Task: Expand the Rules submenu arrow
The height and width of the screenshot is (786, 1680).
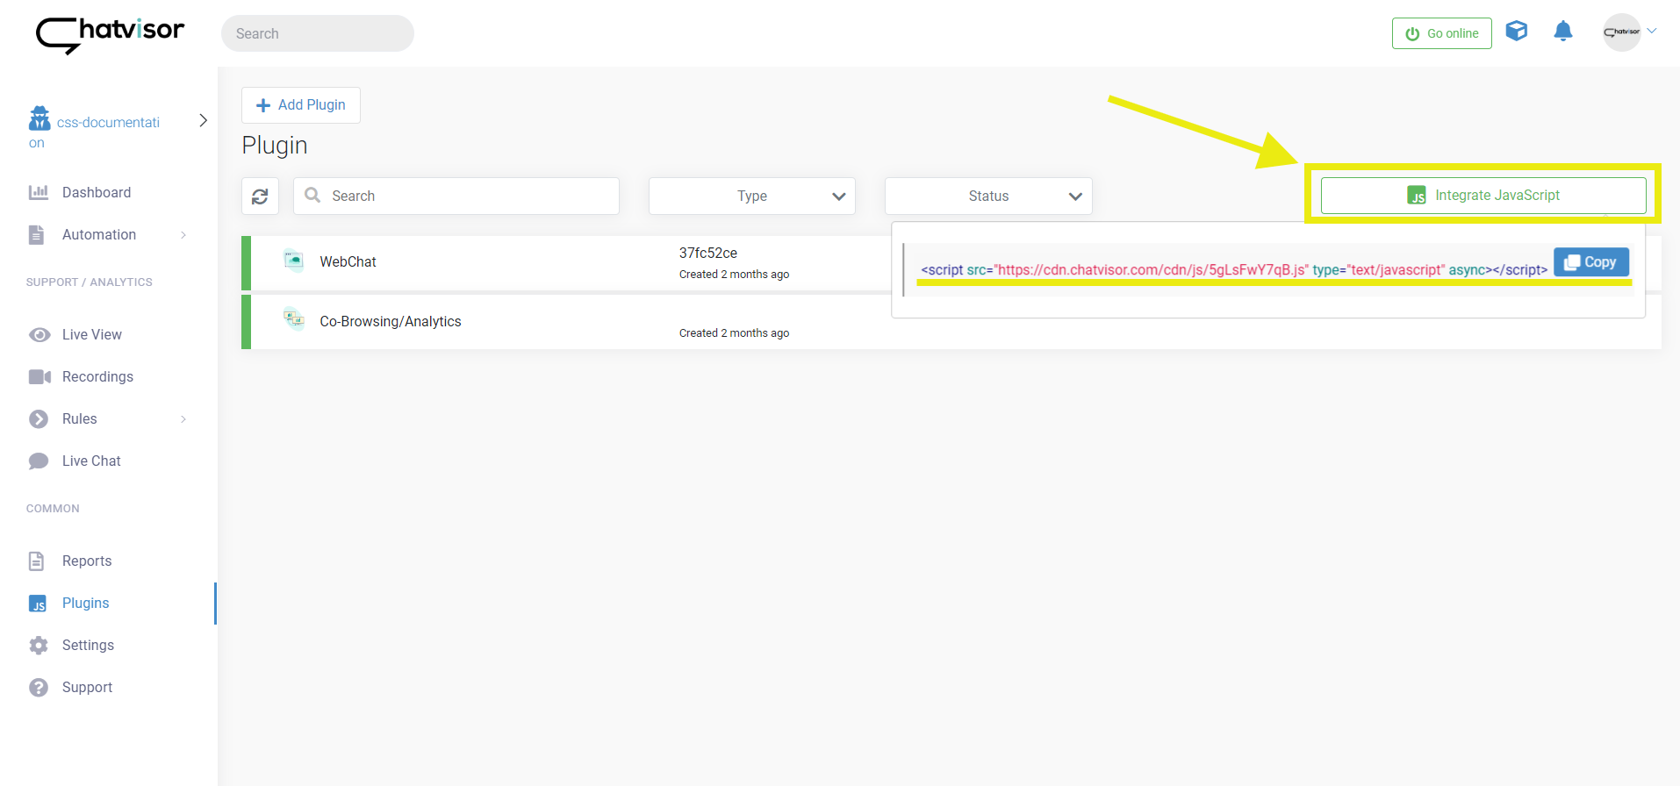Action: click(x=183, y=418)
